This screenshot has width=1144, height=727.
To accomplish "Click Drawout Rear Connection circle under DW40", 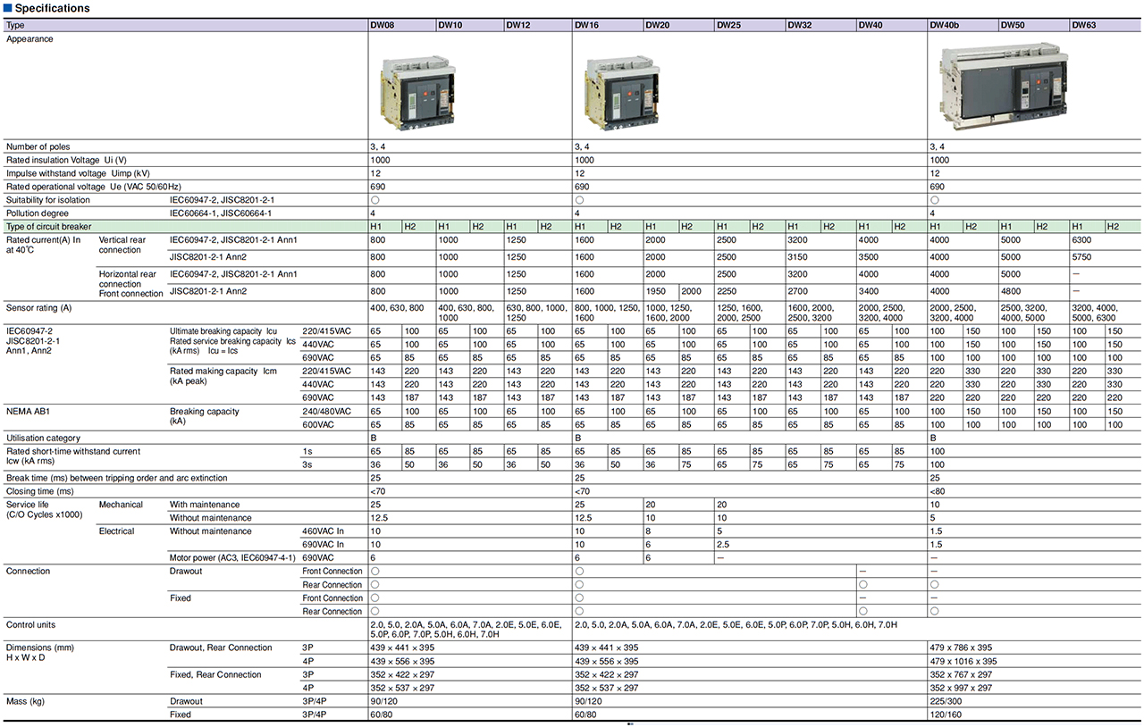I will pos(862,585).
